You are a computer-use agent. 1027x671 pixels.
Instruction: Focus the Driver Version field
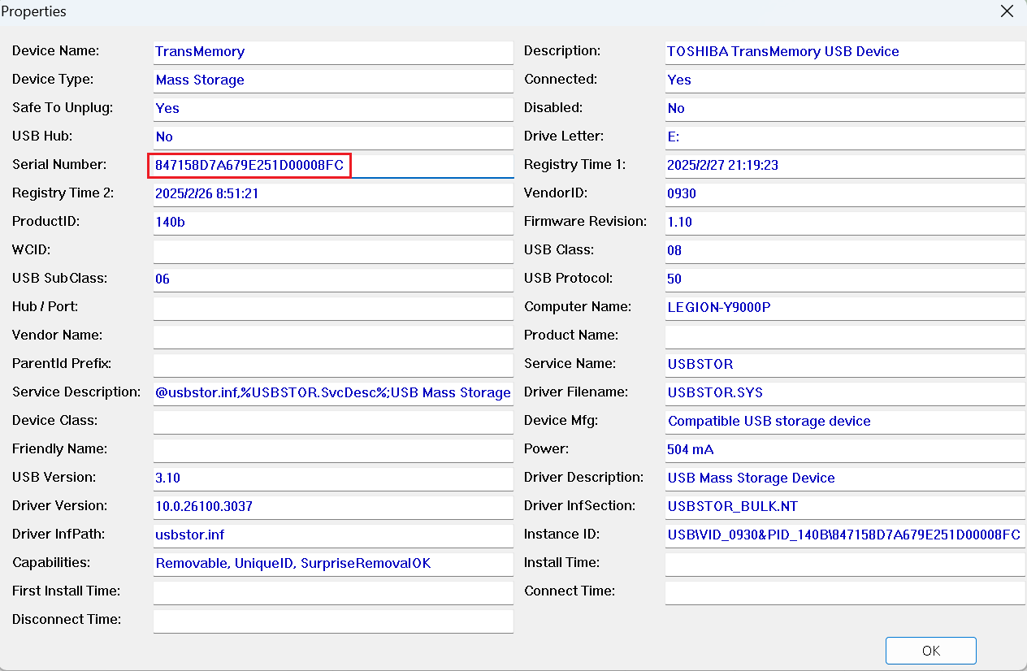(x=333, y=507)
